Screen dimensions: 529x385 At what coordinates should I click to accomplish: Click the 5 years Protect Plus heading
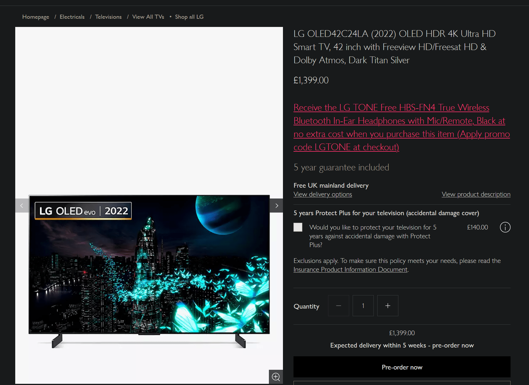click(x=386, y=213)
